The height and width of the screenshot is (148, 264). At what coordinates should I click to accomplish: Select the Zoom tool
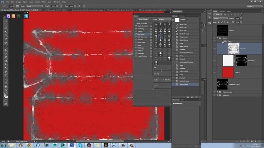[6, 90]
